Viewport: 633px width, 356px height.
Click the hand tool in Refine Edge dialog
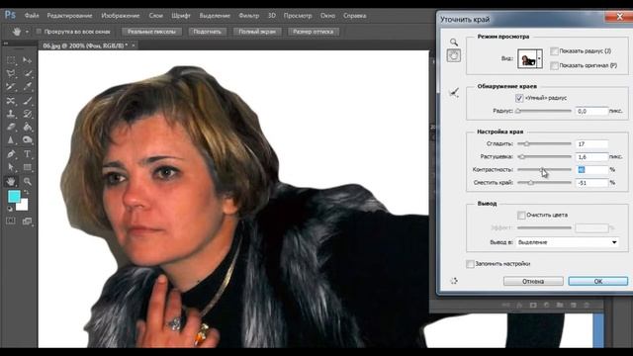pyautogui.click(x=454, y=55)
